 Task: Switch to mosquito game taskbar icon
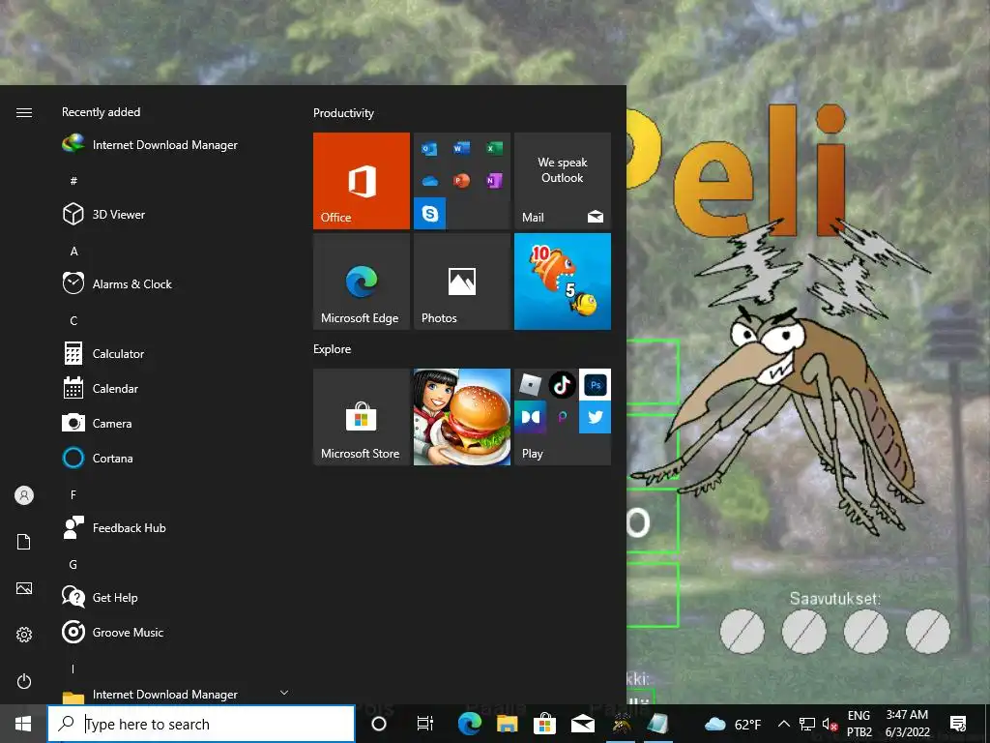click(621, 724)
